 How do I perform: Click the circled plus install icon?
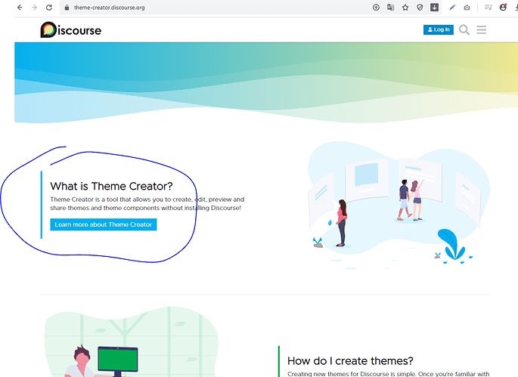pos(376,8)
